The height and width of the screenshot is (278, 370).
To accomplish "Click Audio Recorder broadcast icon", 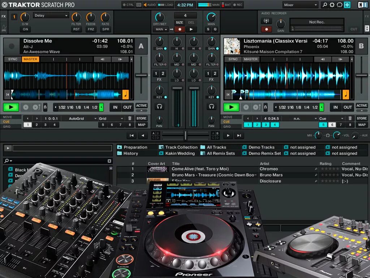I will click(x=266, y=21).
